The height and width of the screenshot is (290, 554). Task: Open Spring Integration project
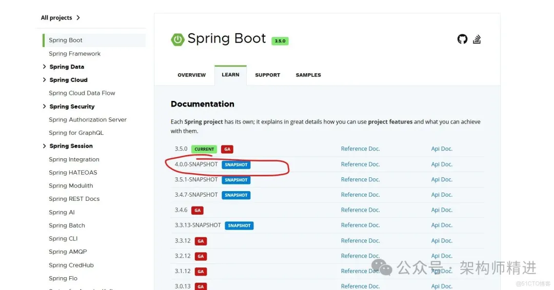coord(74,159)
